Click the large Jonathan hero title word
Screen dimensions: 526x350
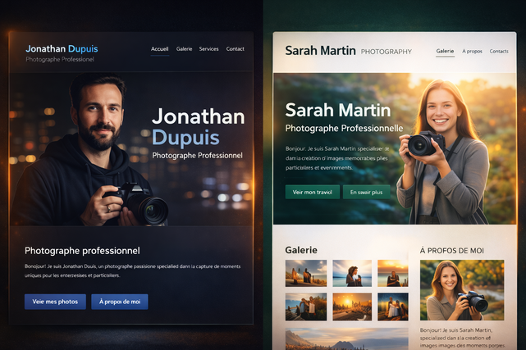click(x=198, y=116)
